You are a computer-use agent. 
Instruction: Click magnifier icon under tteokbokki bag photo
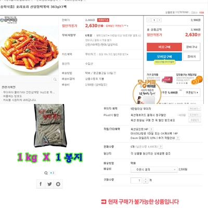click(x=46, y=173)
